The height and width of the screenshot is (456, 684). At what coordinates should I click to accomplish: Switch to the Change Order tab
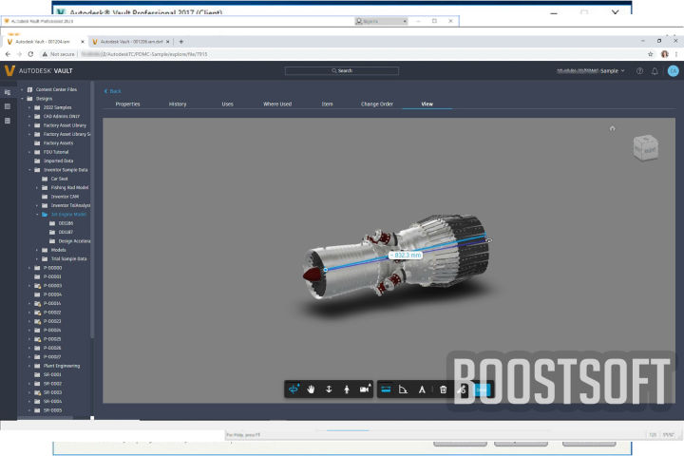(x=377, y=104)
